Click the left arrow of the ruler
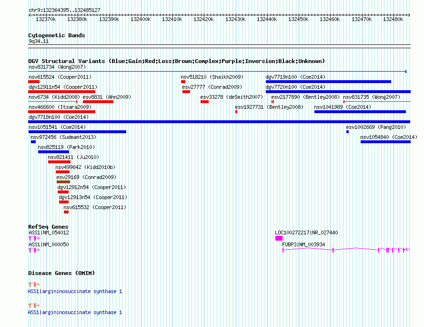Screen dimensions: 424x327 pos(30,15)
